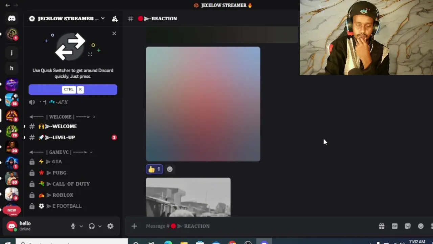Jump to NEW unread mentions pill
Image resolution: width=433 pixels, height=244 pixels.
(x=12, y=210)
